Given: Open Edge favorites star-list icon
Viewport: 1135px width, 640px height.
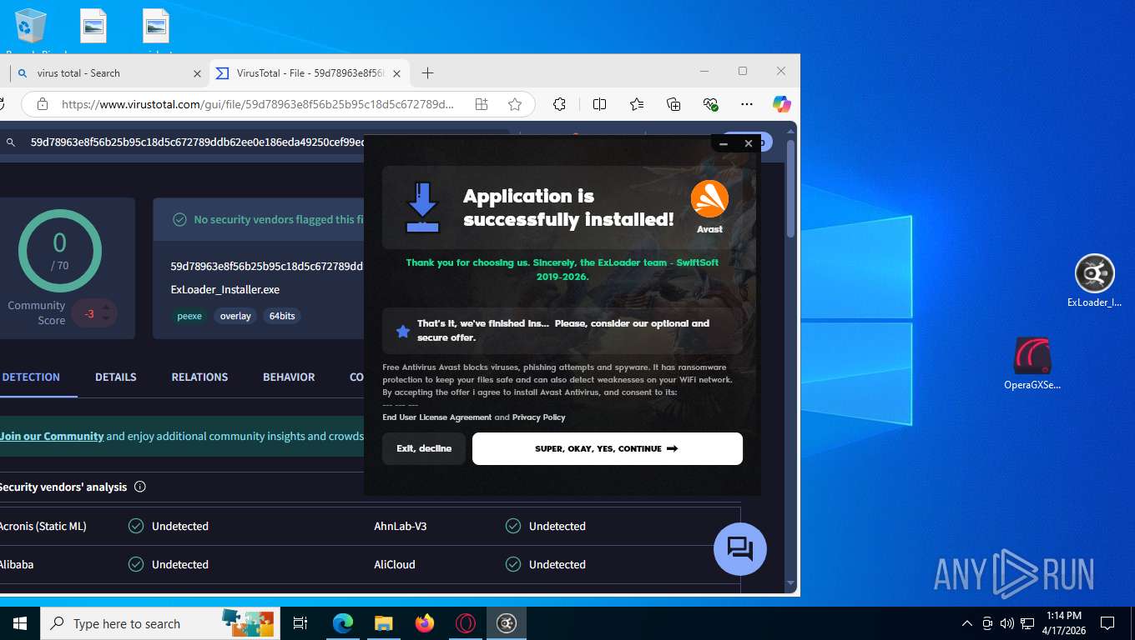Looking at the screenshot, I should click(x=637, y=104).
